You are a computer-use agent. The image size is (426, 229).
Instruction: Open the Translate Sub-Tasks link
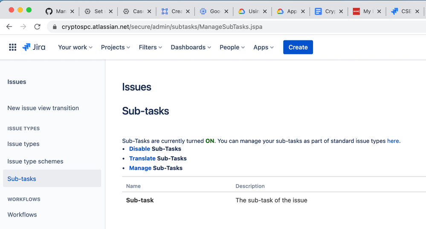(x=142, y=158)
